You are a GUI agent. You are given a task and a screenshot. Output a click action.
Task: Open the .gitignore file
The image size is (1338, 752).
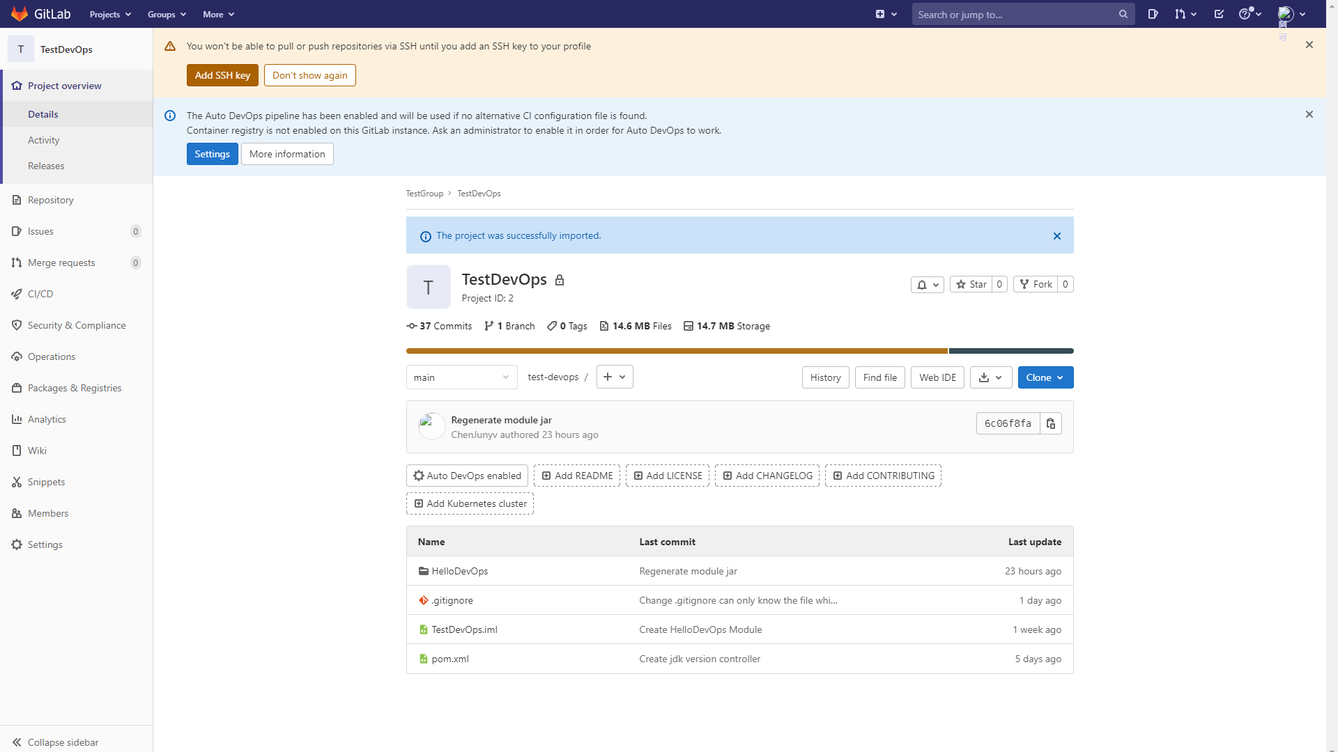(452, 600)
